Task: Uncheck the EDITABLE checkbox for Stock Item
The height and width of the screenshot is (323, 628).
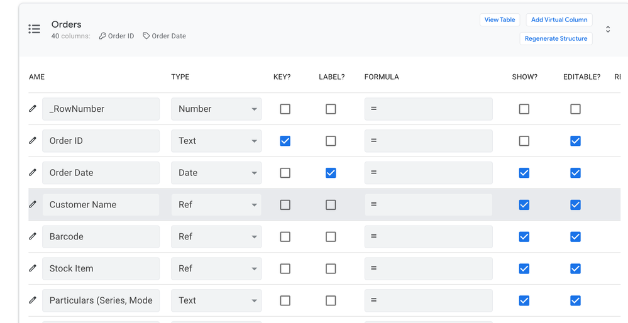Action: pos(576,268)
